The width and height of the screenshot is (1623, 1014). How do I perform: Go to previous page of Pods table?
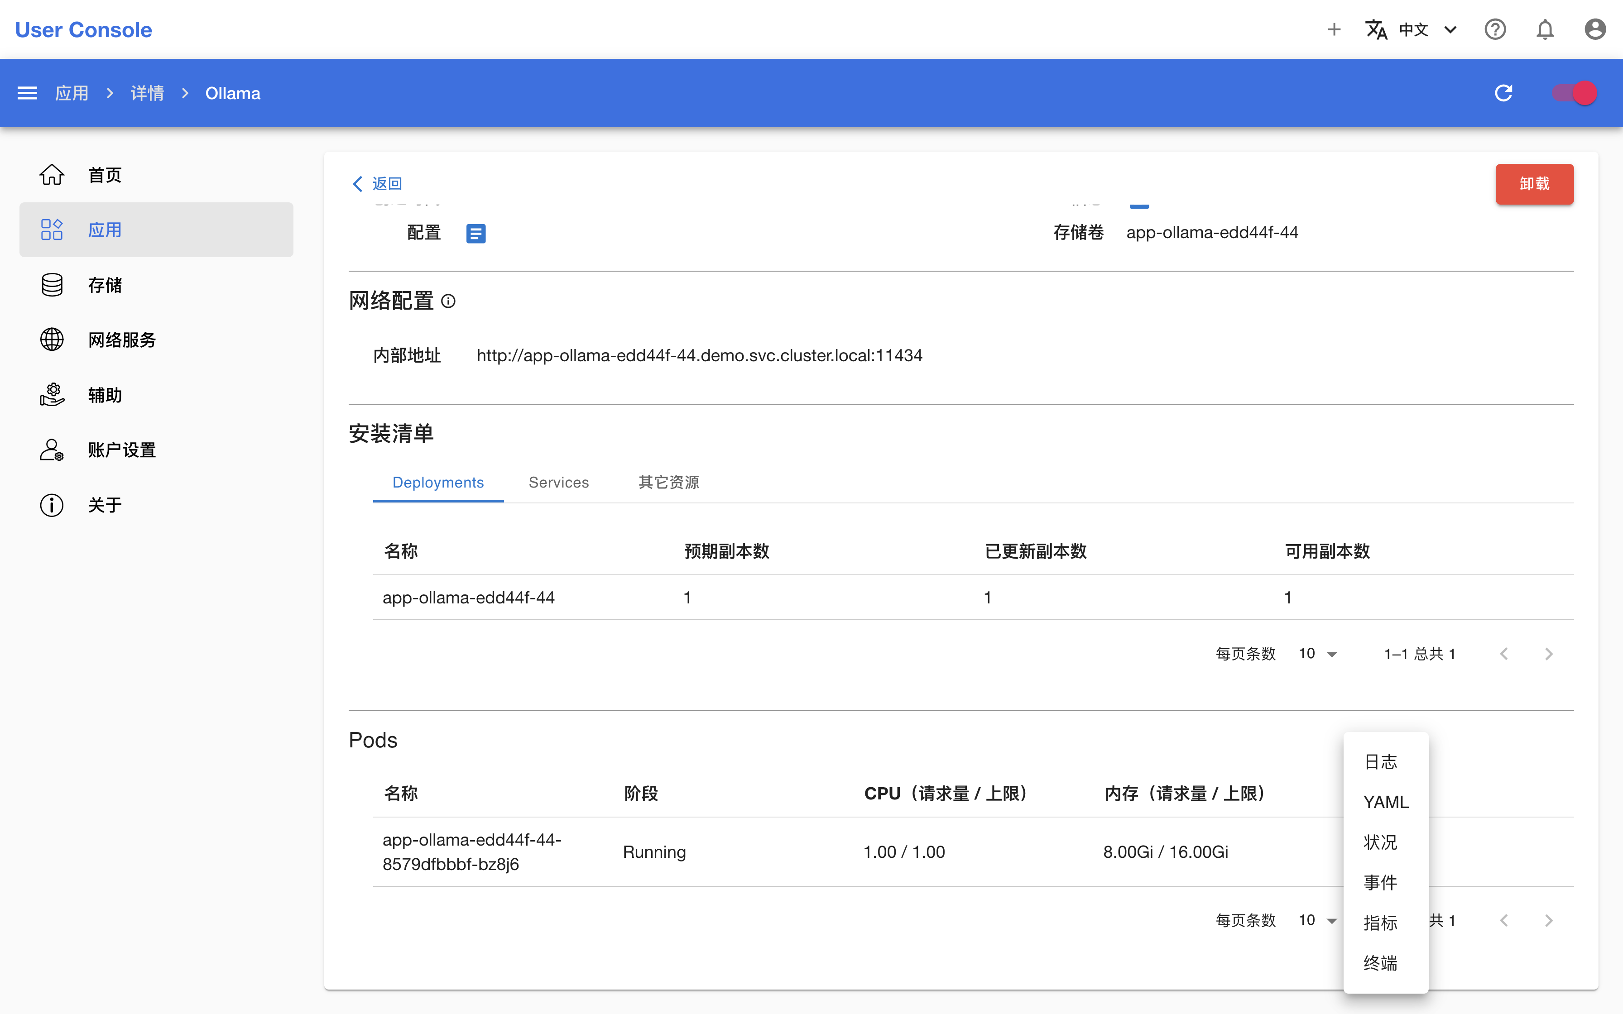(x=1503, y=920)
